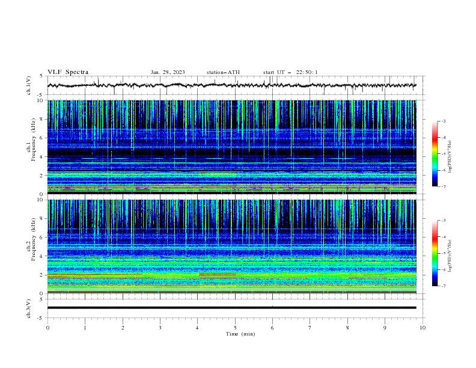476x368 pixels.
Task: Click the ch.3 flat waveform trace
Action: (x=231, y=308)
